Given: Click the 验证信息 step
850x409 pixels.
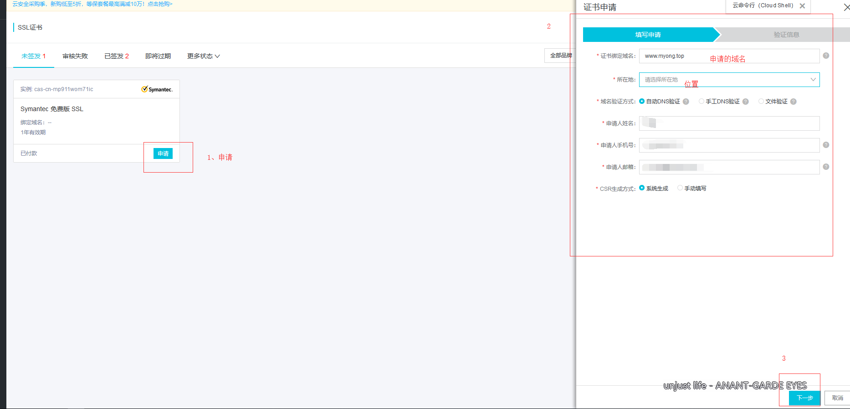Looking at the screenshot, I should 786,35.
